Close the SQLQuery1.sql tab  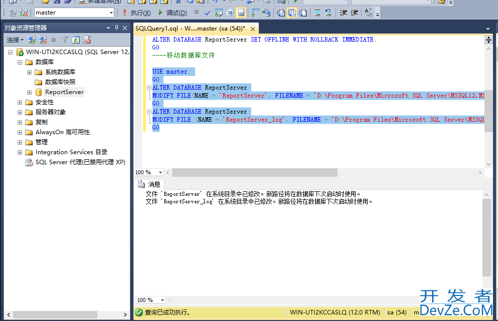click(x=253, y=29)
